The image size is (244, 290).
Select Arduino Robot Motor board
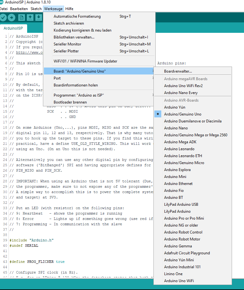coord(193,239)
